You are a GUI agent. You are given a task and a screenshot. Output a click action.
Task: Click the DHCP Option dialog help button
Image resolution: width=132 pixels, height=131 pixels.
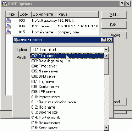104,40
